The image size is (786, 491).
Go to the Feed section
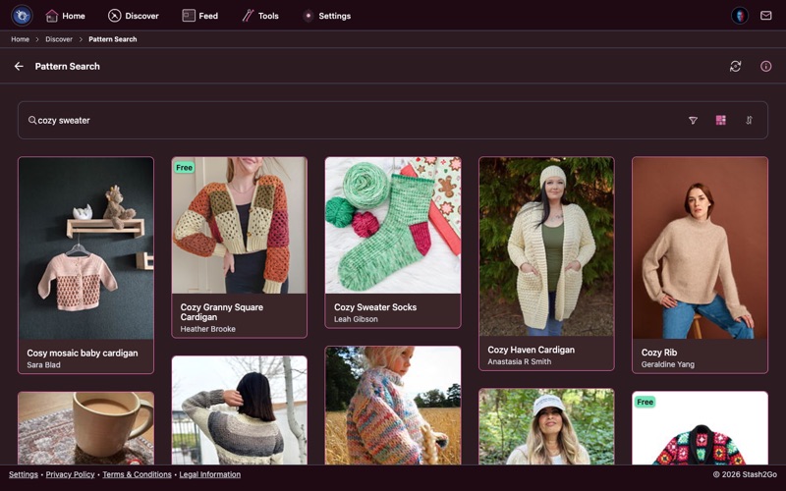click(200, 16)
